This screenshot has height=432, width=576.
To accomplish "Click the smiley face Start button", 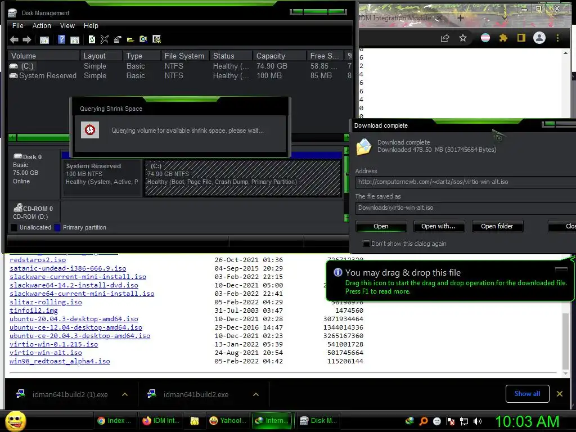I will click(x=15, y=421).
